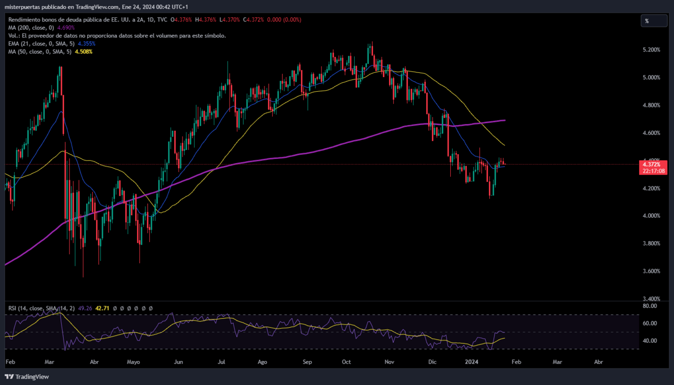Click the Oct label on time axis
Screen dimensions: 674x385
tap(346, 362)
